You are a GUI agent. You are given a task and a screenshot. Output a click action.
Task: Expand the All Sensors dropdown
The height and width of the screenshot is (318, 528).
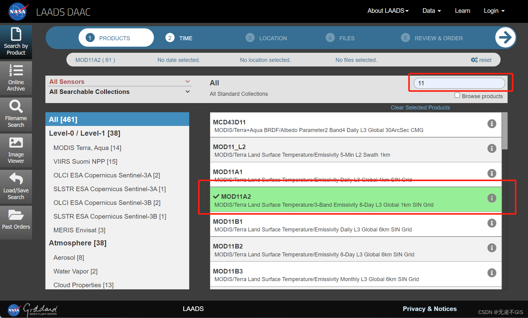(x=120, y=81)
